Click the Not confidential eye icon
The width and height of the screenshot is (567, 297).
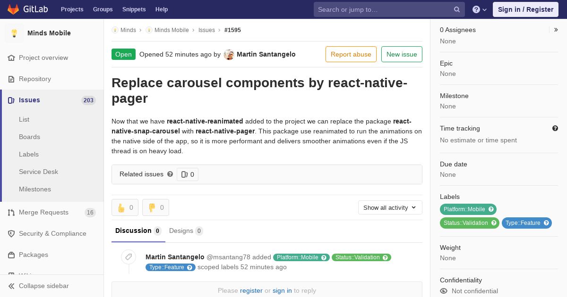coord(444,291)
